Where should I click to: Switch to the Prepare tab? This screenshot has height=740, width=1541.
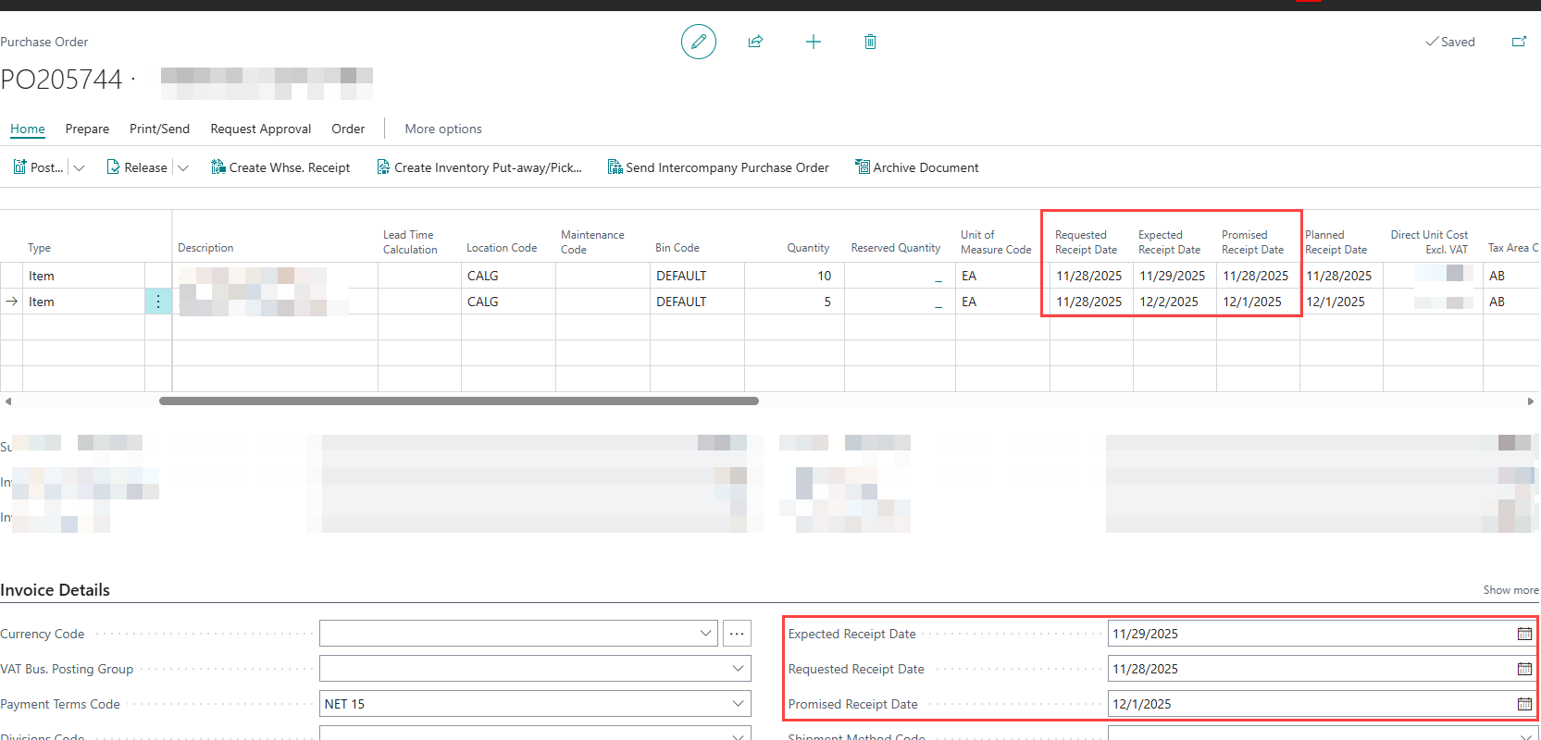(87, 129)
